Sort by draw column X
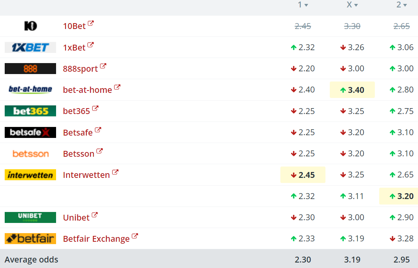 (352, 5)
